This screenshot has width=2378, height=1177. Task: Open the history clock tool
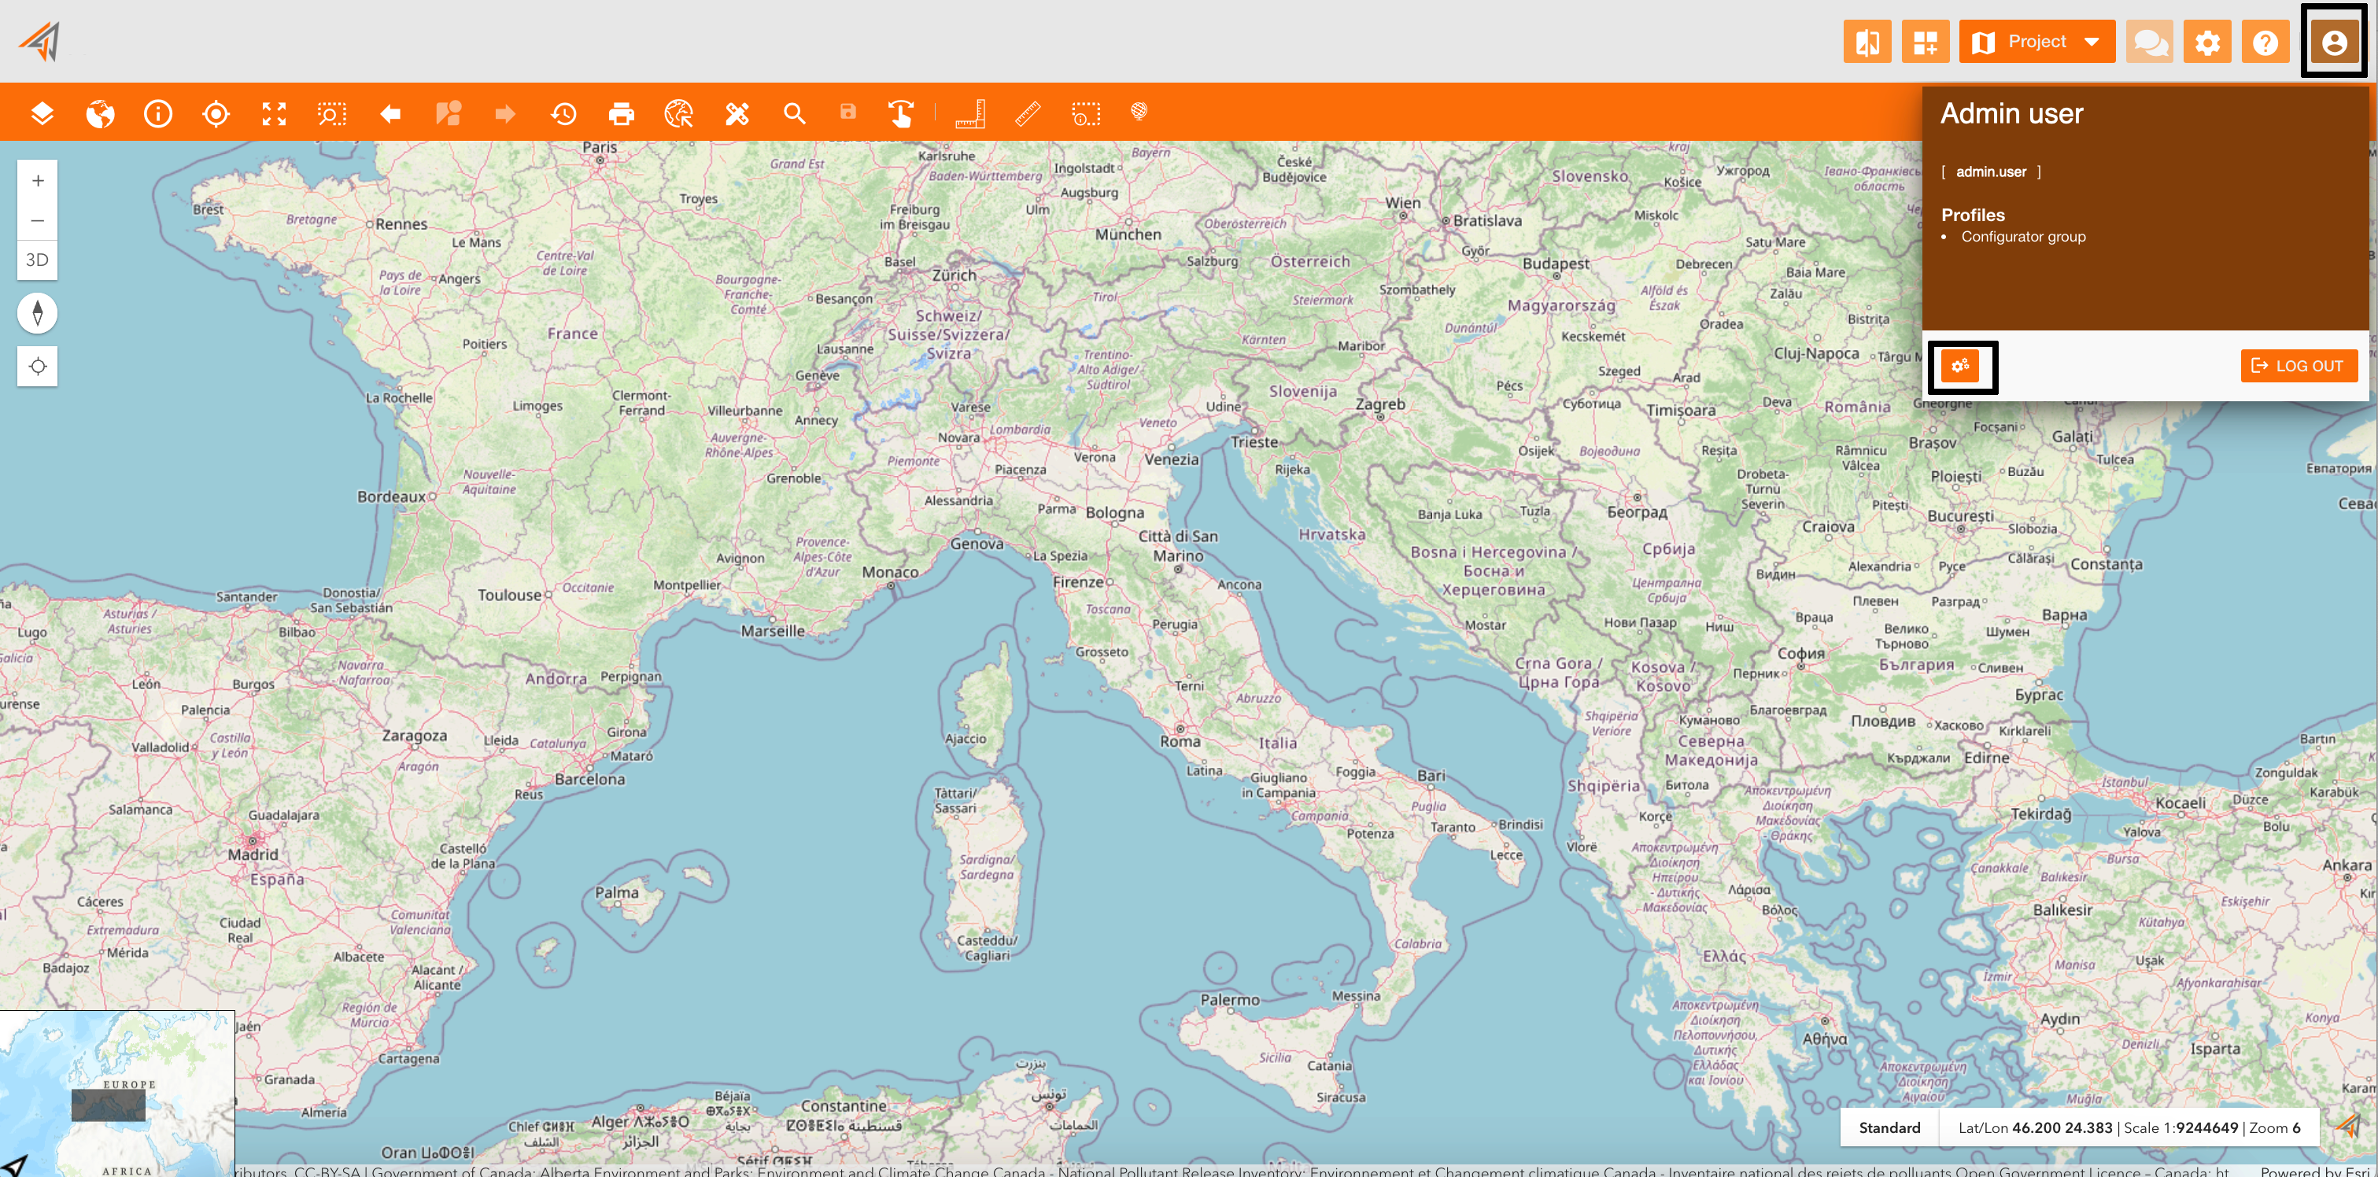[564, 113]
